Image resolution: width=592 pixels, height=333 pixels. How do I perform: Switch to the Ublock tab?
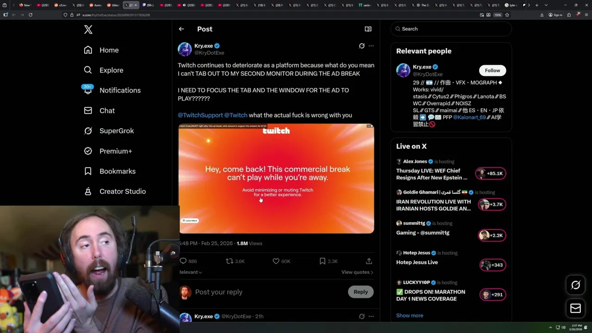point(113,5)
